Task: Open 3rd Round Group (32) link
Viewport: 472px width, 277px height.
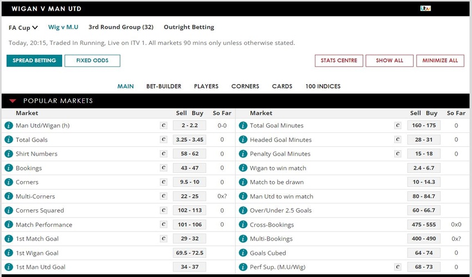Action: [x=121, y=27]
